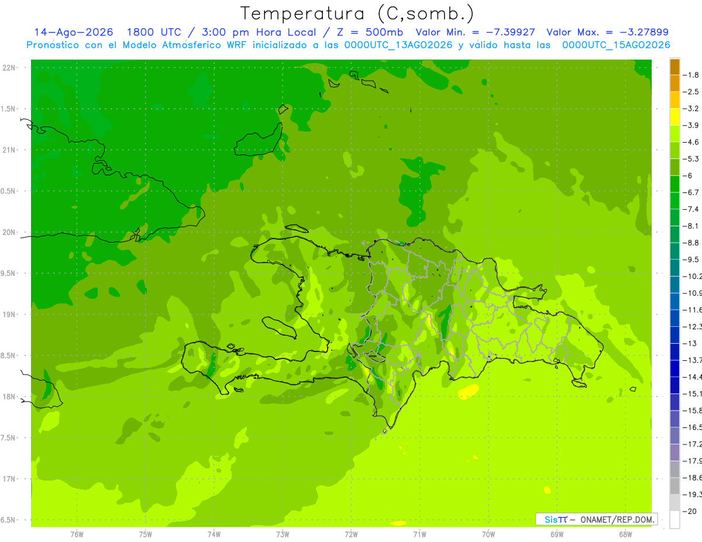This screenshot has height=542, width=702.
Task: Click the '73W' longitude axis label
Action: click(283, 534)
